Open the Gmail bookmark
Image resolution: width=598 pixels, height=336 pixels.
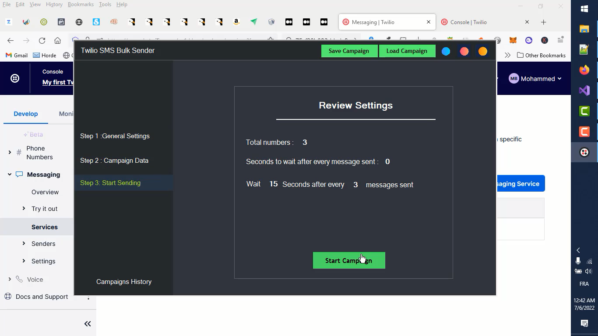coord(16,56)
